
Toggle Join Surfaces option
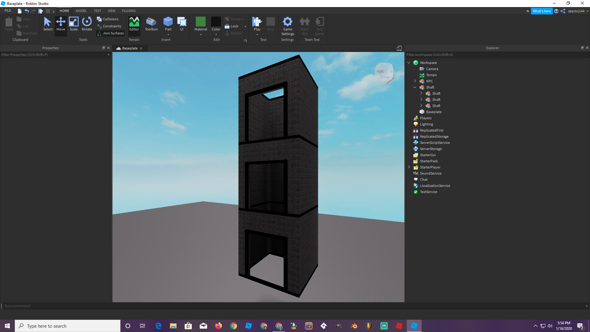coord(110,33)
